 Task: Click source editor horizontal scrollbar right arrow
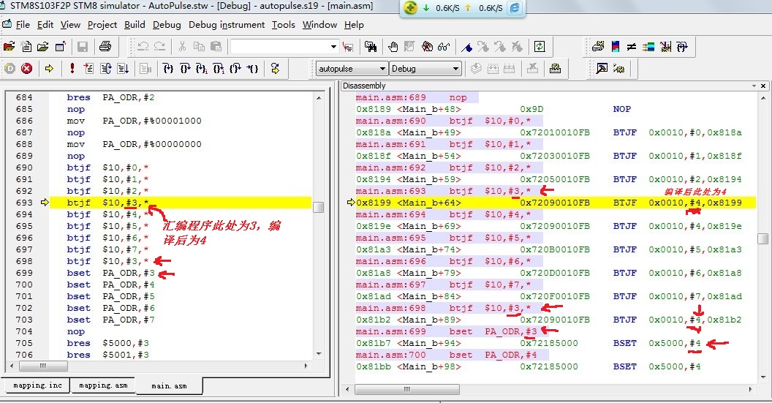coord(306,366)
